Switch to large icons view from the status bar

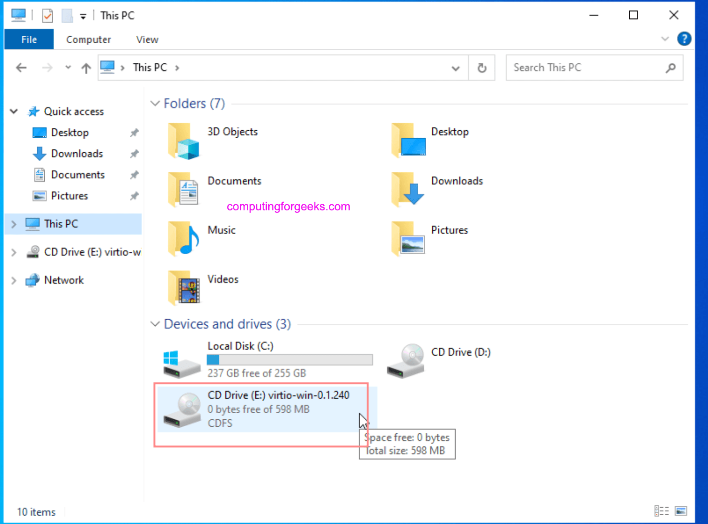tap(681, 511)
